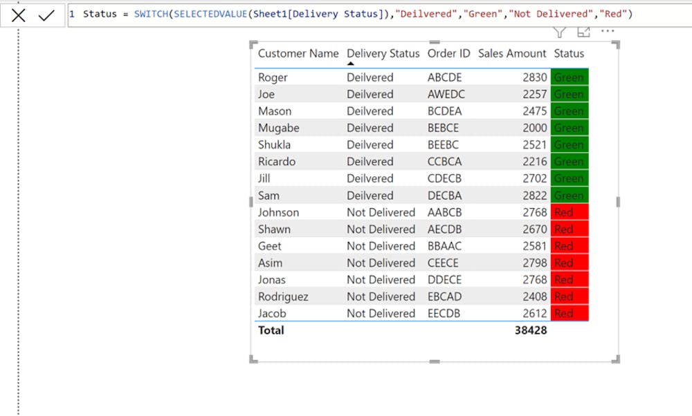The width and height of the screenshot is (692, 416).
Task: Commit the formula using the checkmark icon
Action: 46,15
